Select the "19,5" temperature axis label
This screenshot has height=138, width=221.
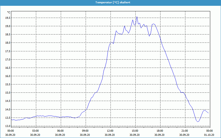click(x=8, y=18)
